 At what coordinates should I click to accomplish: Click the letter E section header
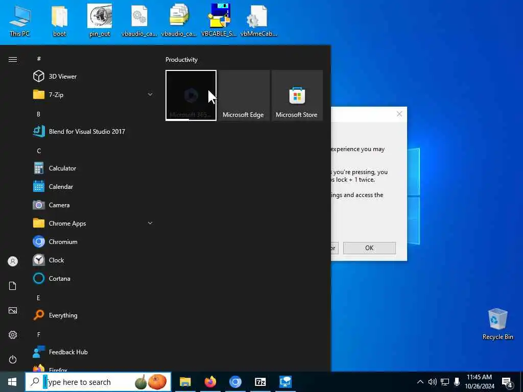(38, 298)
